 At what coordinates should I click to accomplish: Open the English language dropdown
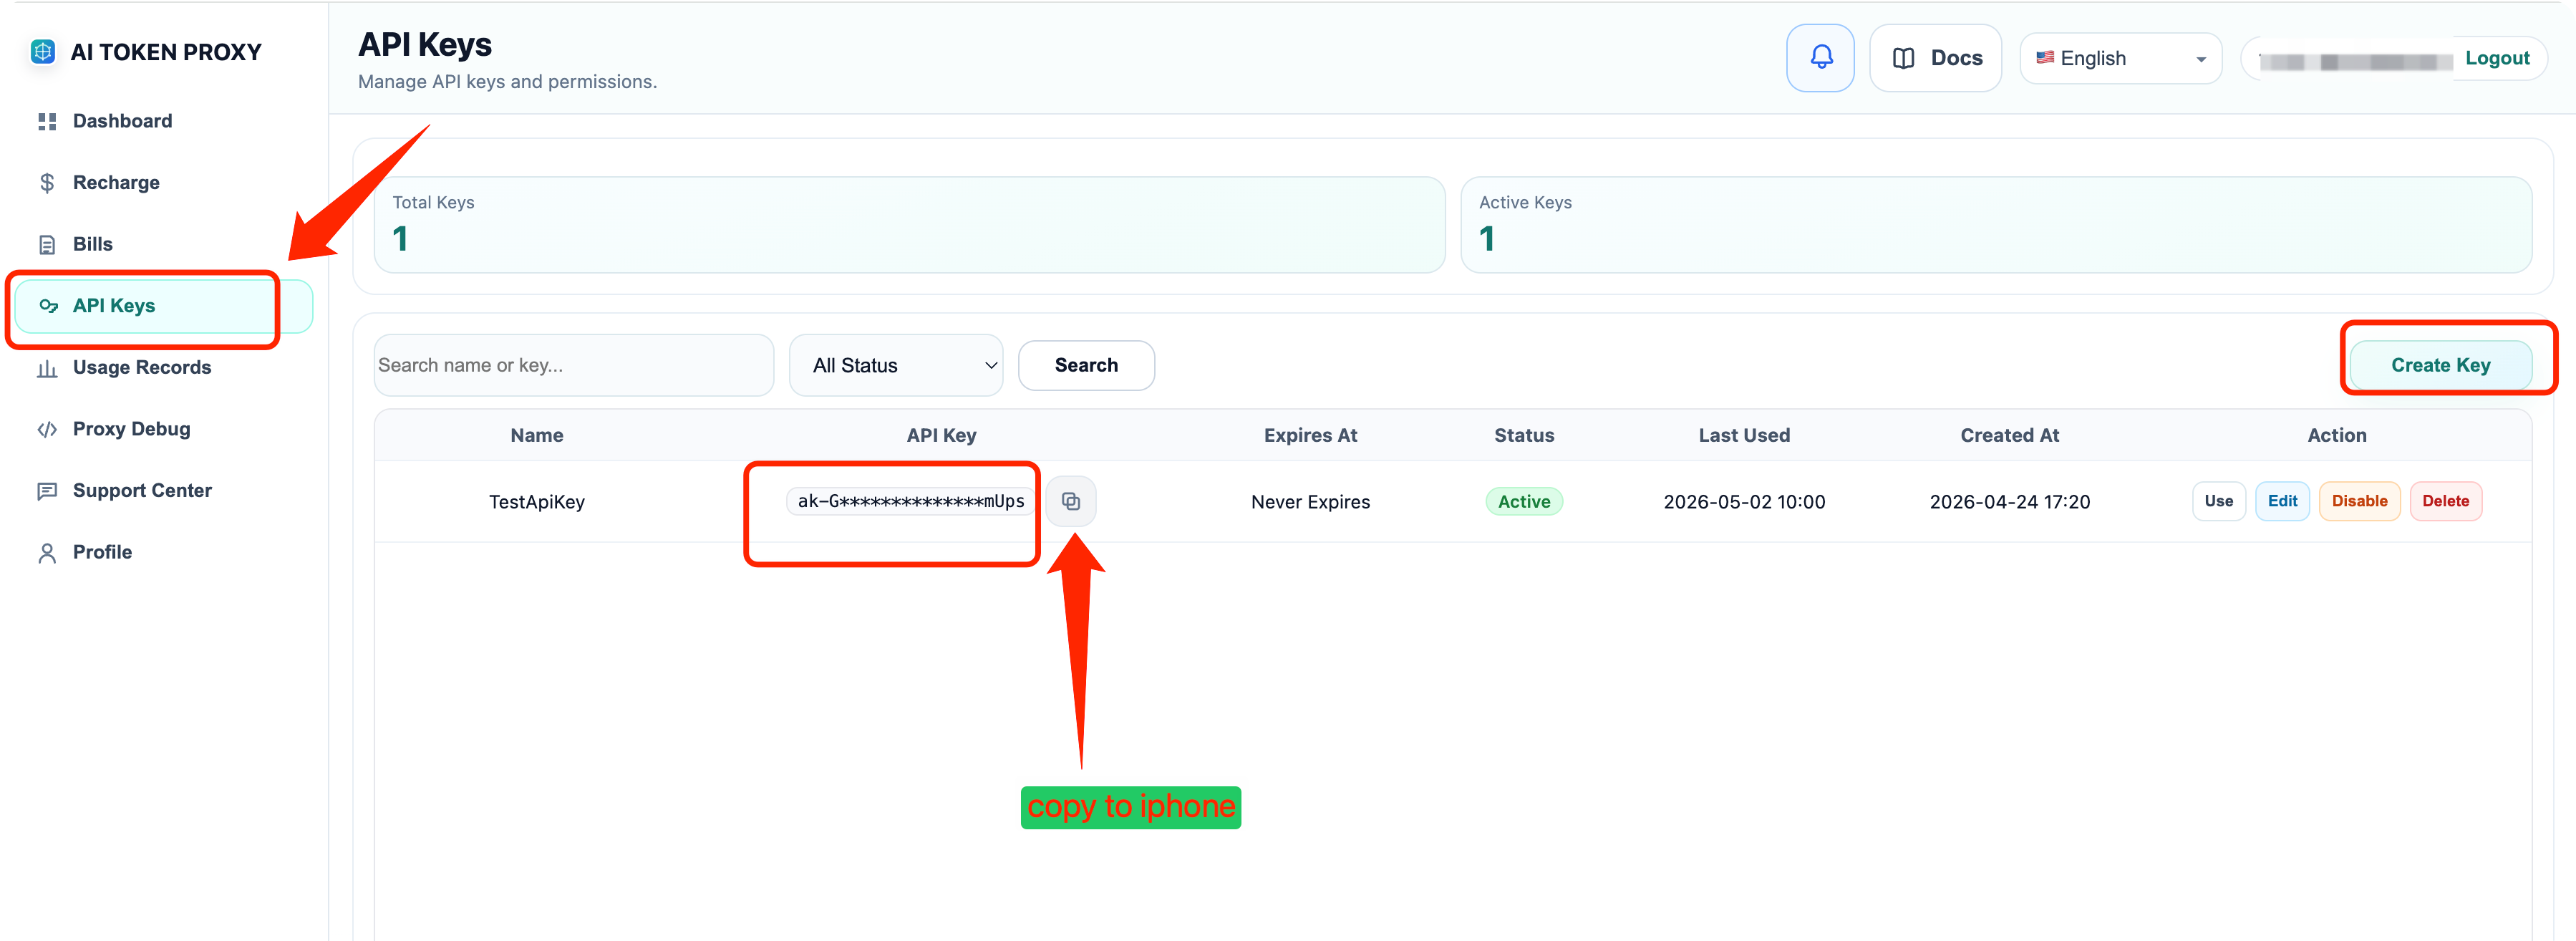(2120, 59)
